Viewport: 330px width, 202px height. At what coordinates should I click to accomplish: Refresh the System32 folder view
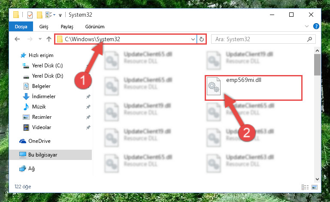(201, 39)
